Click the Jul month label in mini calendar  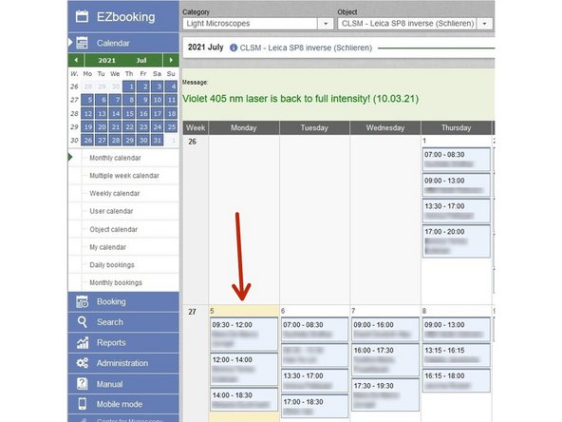[x=141, y=60]
